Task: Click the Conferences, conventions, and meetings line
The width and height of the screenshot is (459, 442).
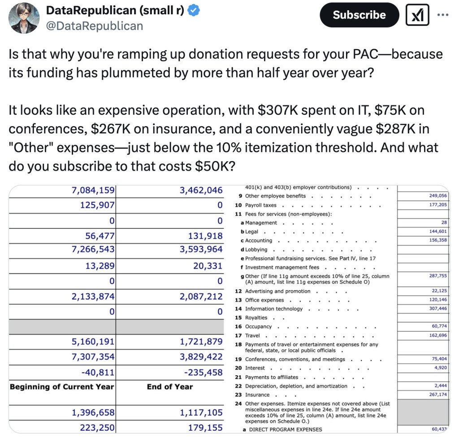Action: pyautogui.click(x=295, y=359)
